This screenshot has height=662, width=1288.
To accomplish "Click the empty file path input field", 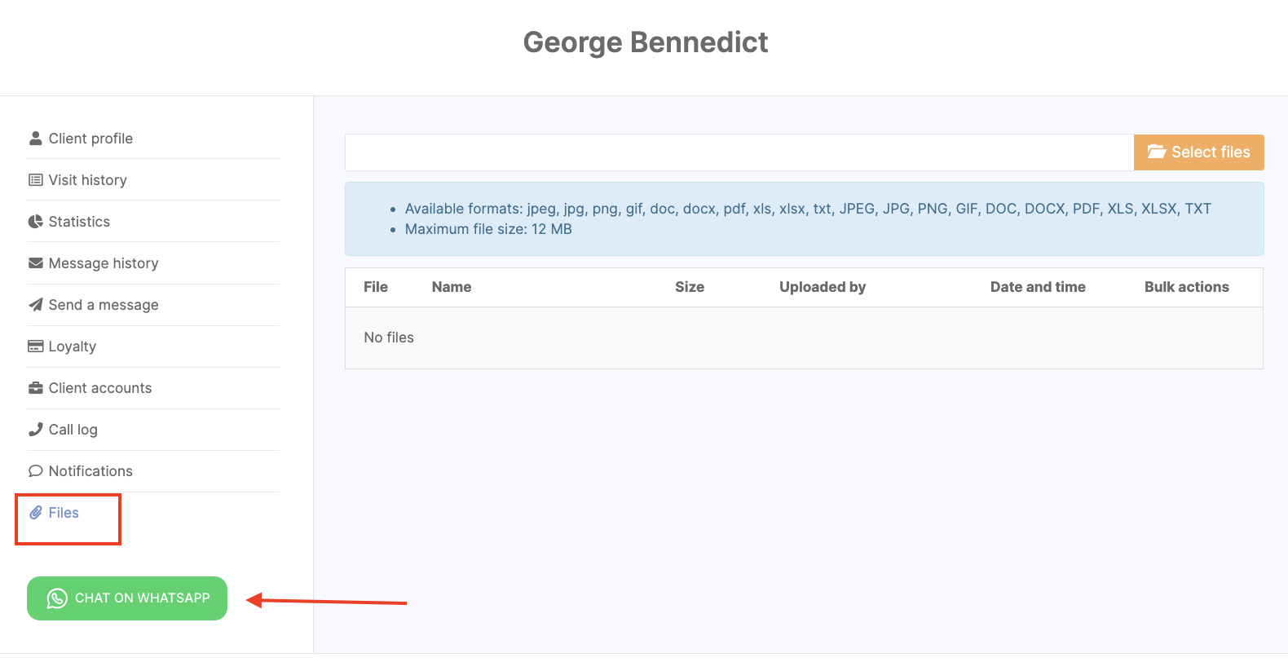I will (x=739, y=152).
